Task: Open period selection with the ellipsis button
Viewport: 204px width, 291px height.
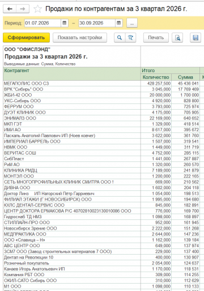Action: pos(132,23)
